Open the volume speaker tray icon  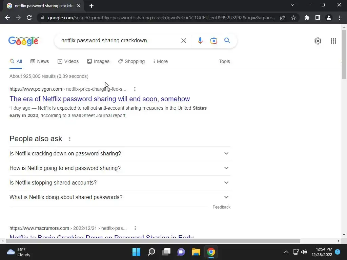(304, 252)
